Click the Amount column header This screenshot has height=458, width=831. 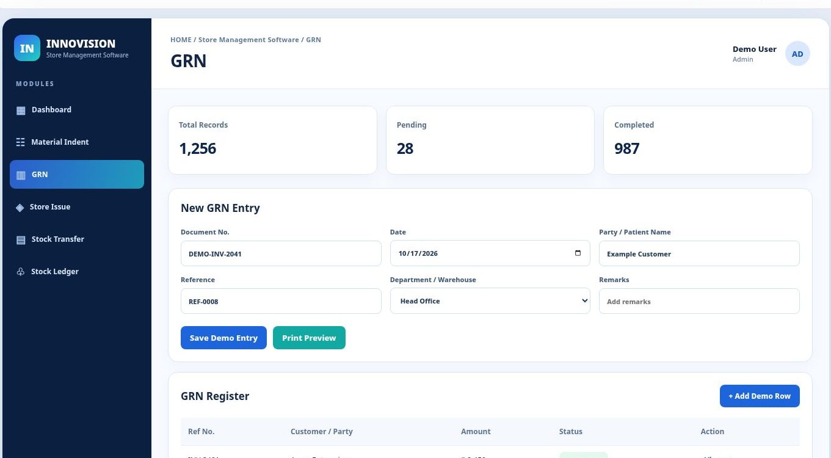pyautogui.click(x=476, y=431)
